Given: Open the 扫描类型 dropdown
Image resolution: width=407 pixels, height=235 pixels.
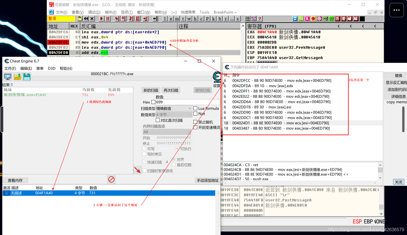Looking at the screenshot, I should coord(174,108).
